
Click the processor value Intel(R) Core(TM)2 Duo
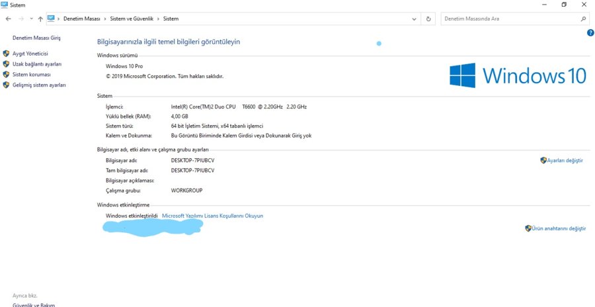[x=239, y=107]
